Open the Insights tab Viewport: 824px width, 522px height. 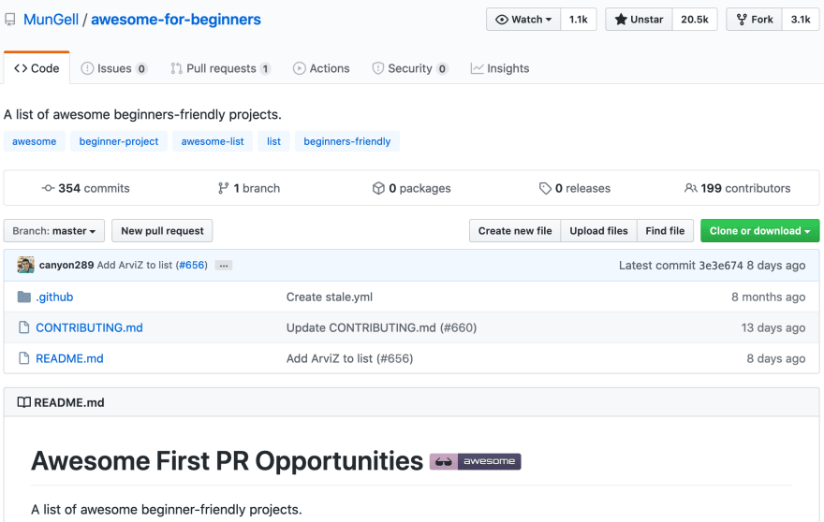[x=500, y=68]
